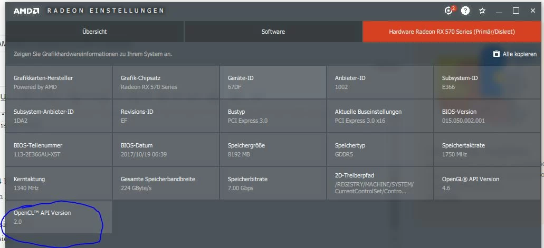
Task: Click the Anbieter-ID tile label
Action: click(350, 78)
